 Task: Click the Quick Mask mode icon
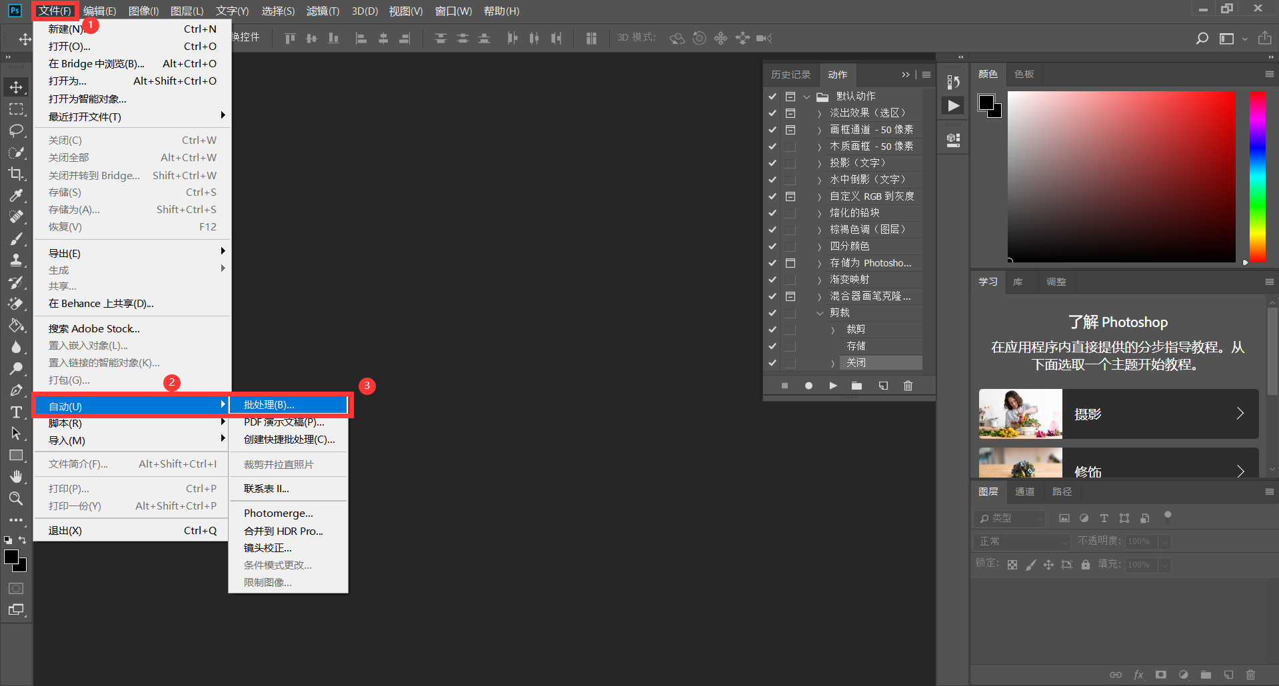pyautogui.click(x=16, y=588)
